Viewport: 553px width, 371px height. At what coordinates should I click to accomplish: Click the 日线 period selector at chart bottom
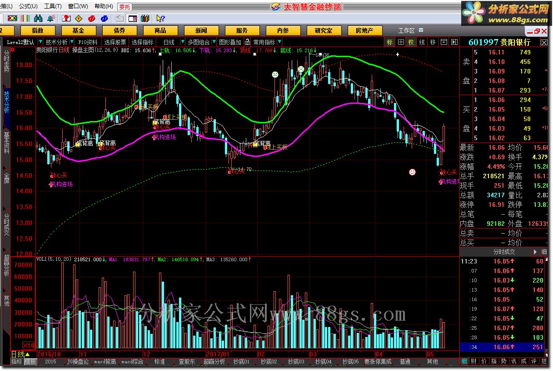[x=20, y=354]
